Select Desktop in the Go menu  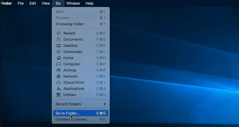81,46
